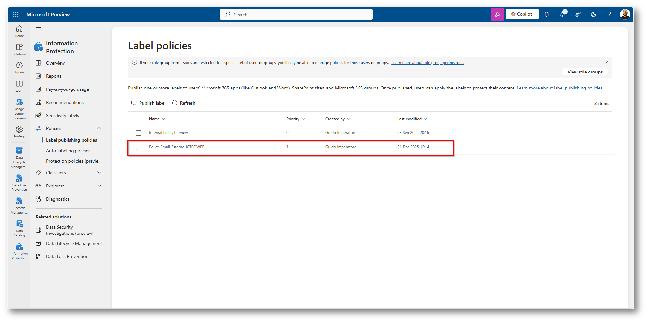648x323 pixels.
Task: Sort by the Created by column
Action: (338, 119)
